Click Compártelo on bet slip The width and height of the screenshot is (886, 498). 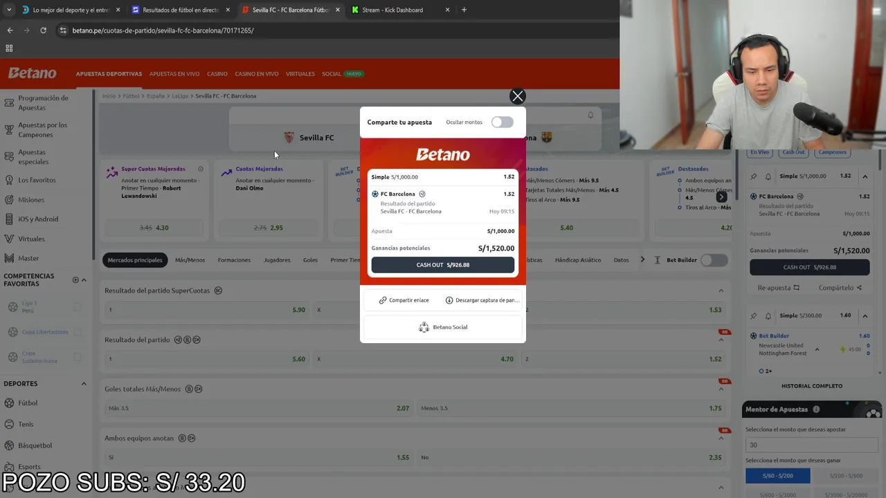pyautogui.click(x=840, y=288)
